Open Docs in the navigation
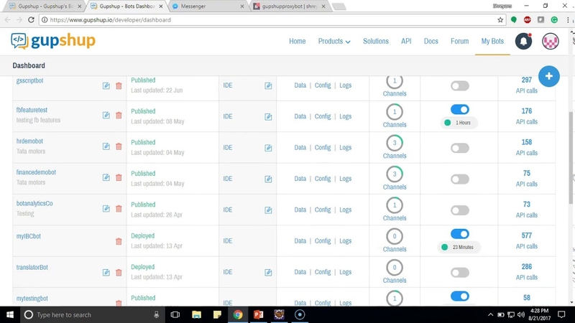 point(431,41)
